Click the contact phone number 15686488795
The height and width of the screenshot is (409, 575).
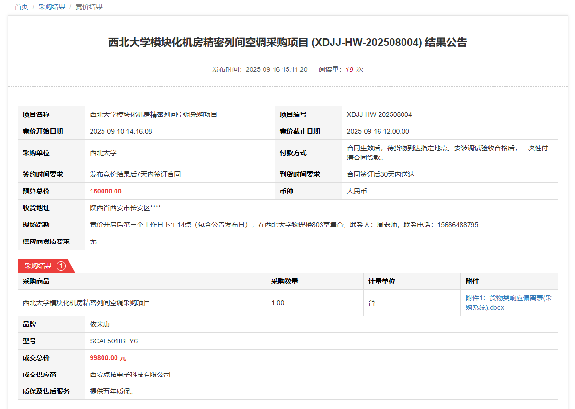[x=458, y=225]
